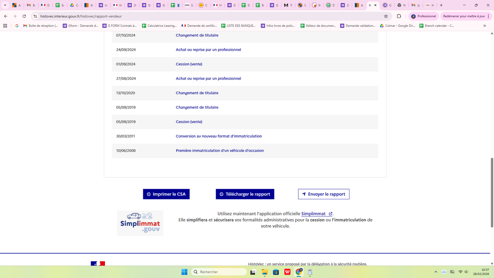
Task: Go forward in browser history
Action: 15,16
